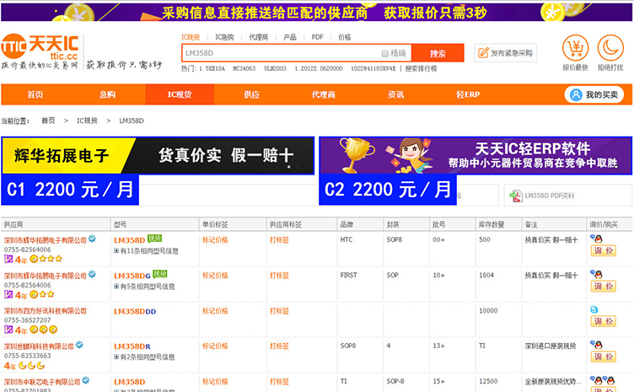Open the shopping cart quote icon
The height and width of the screenshot is (392, 634).
(575, 48)
